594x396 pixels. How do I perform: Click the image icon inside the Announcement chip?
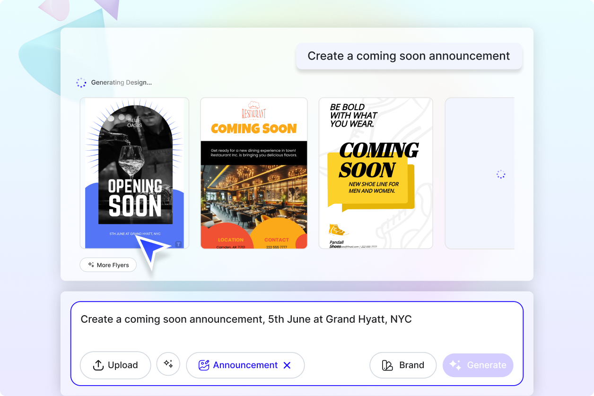coord(203,365)
